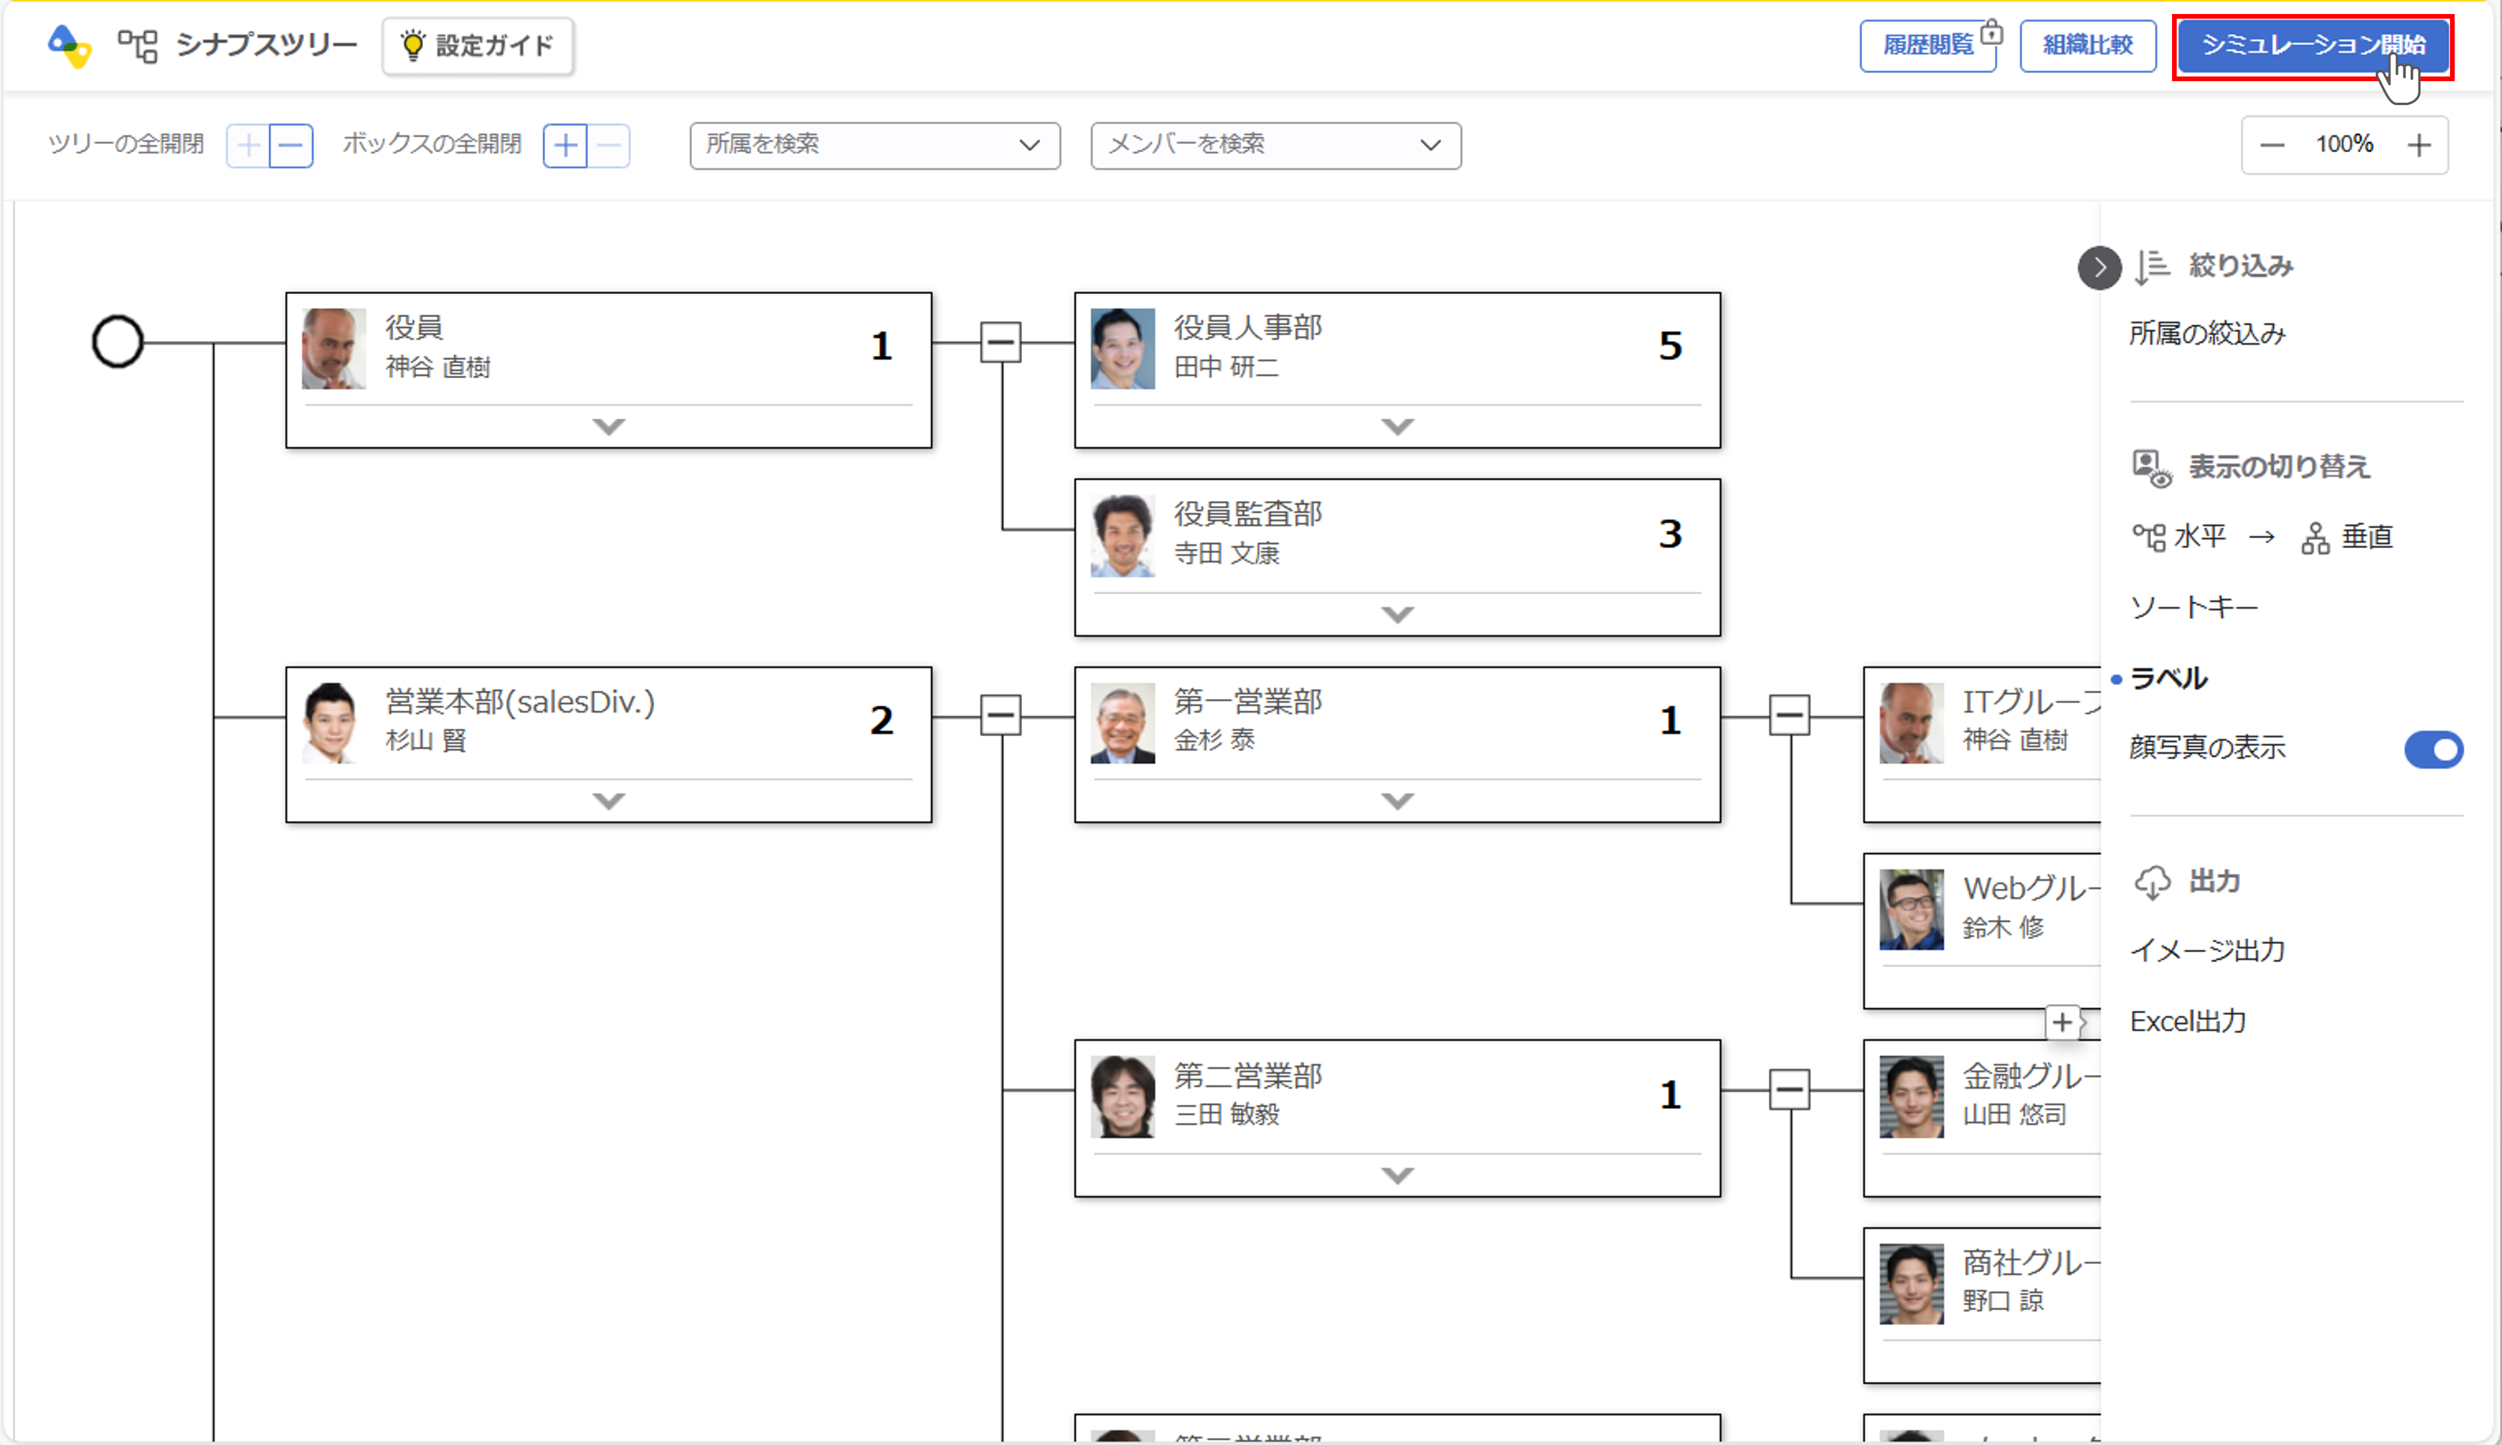
Task: Click the tree expand-all plus icon
Action: coord(248,146)
